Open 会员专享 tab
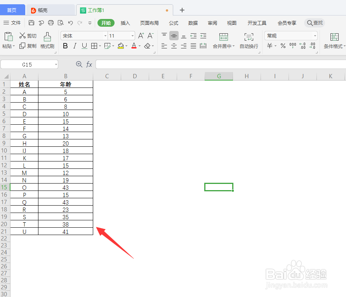 tap(287, 23)
